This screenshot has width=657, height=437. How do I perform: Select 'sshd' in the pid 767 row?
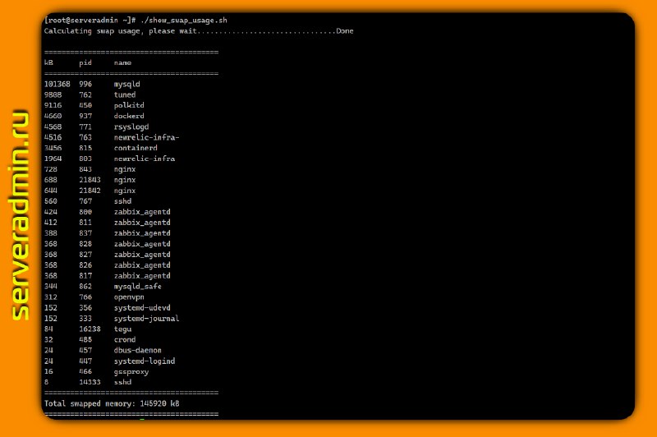tap(122, 201)
